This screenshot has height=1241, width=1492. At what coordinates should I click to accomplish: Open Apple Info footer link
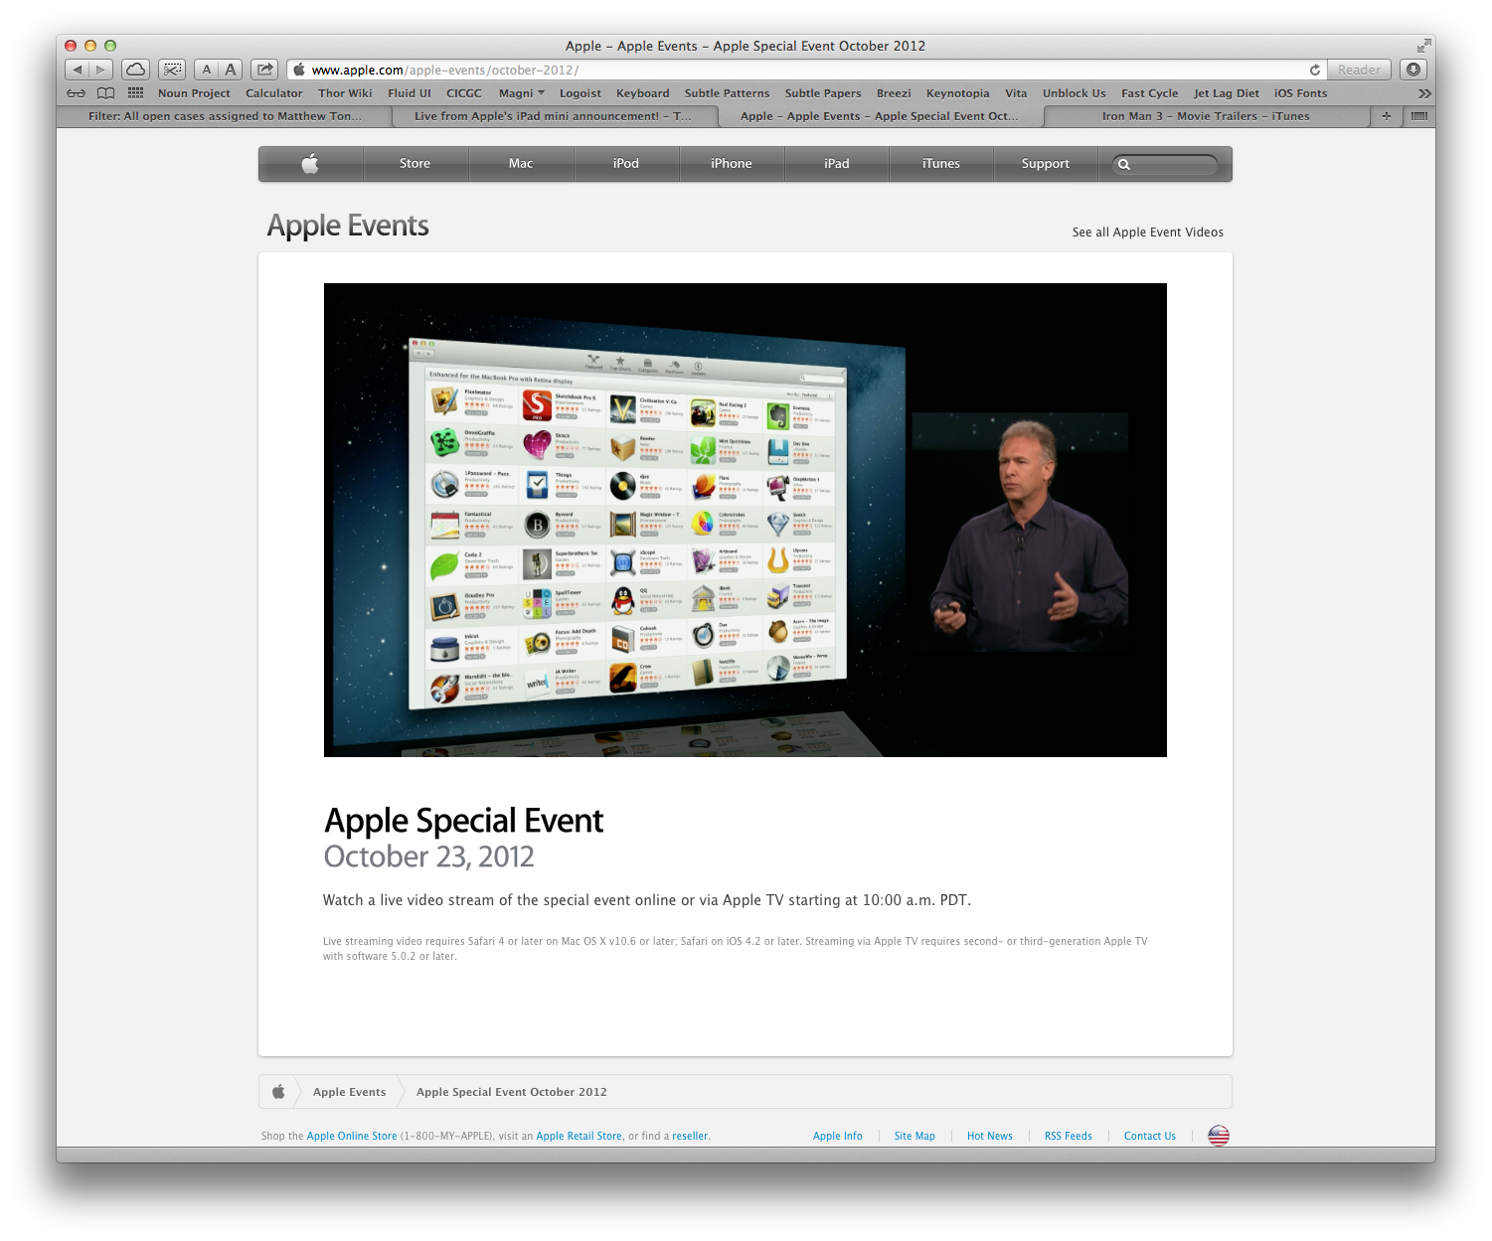point(838,1136)
